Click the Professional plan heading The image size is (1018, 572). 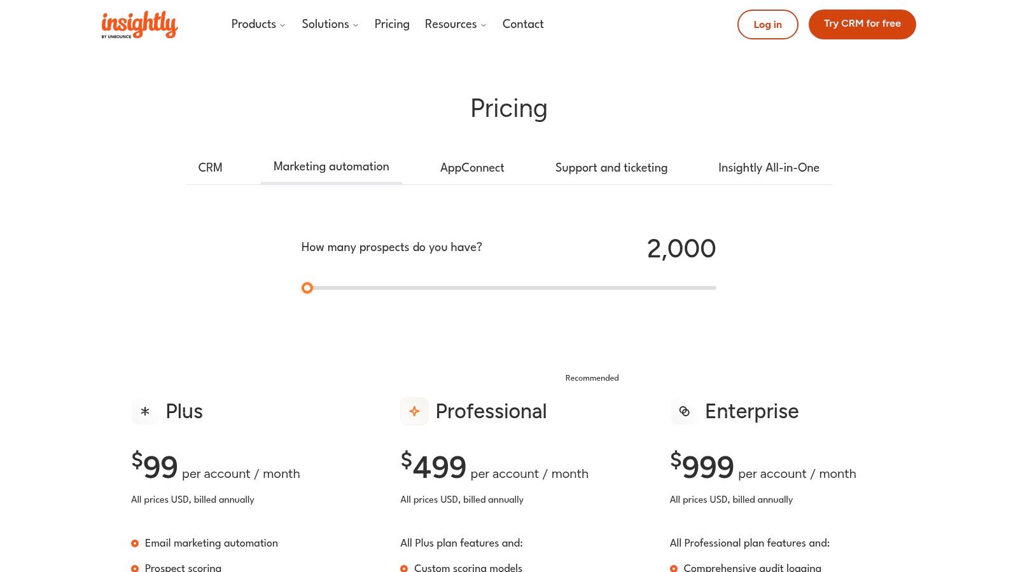491,411
